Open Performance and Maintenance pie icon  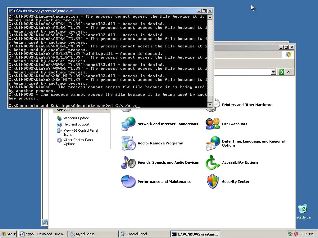128,182
